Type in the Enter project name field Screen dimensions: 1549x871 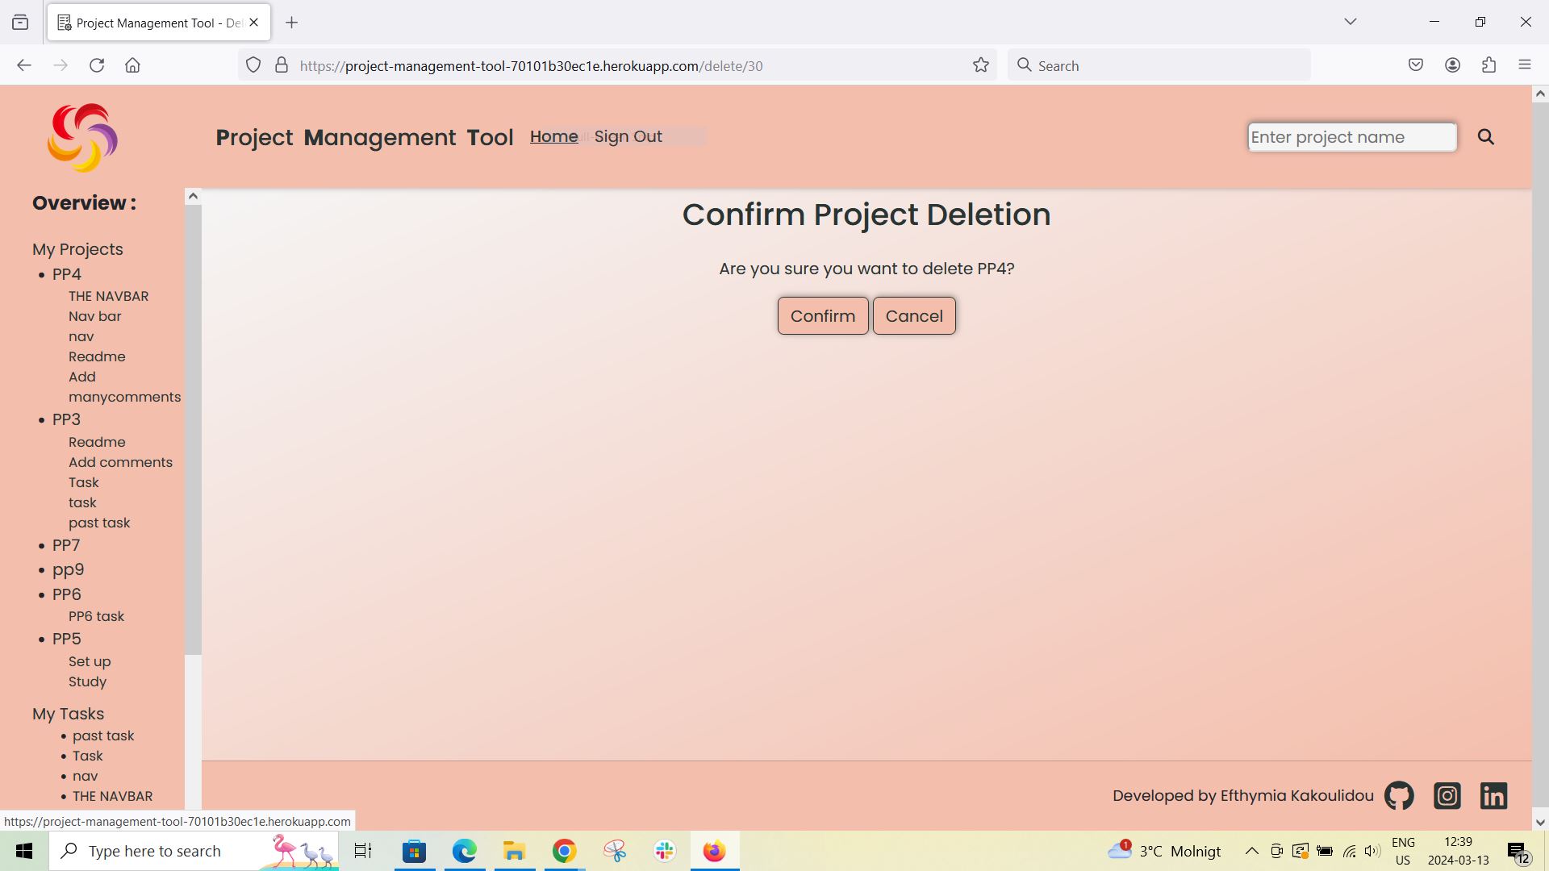1351,137
